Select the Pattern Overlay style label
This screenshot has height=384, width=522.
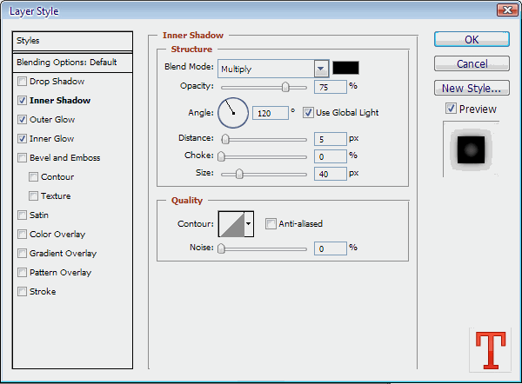[60, 273]
